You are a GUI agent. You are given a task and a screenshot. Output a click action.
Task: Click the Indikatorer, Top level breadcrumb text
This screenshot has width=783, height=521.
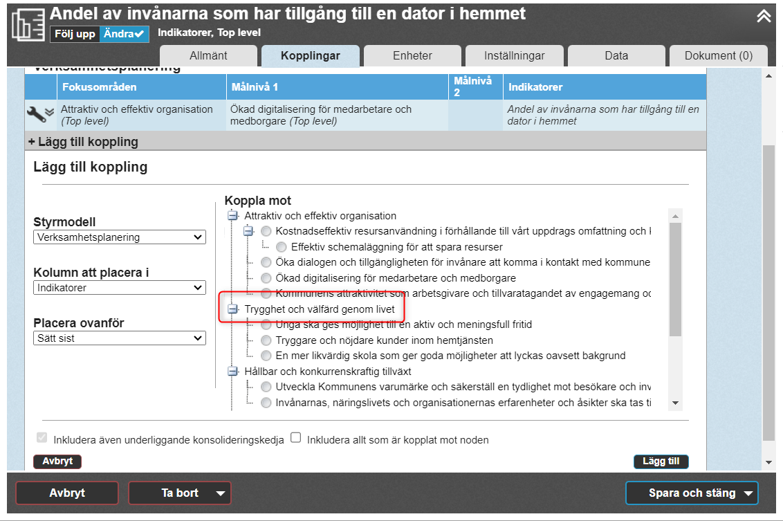click(209, 33)
